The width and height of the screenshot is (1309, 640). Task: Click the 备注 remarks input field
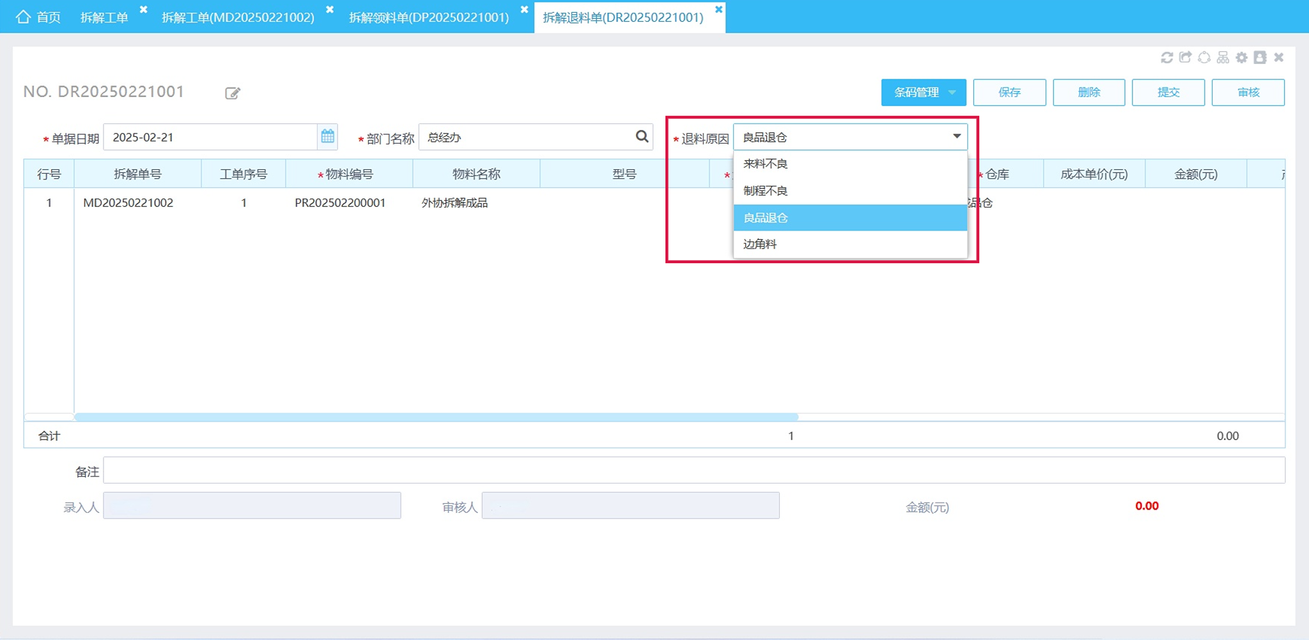click(694, 470)
